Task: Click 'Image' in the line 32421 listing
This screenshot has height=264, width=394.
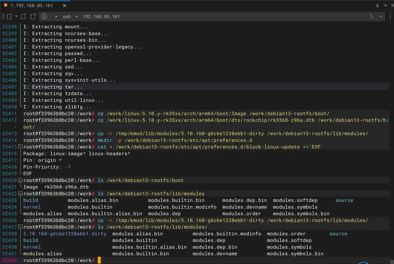Action: (31, 187)
